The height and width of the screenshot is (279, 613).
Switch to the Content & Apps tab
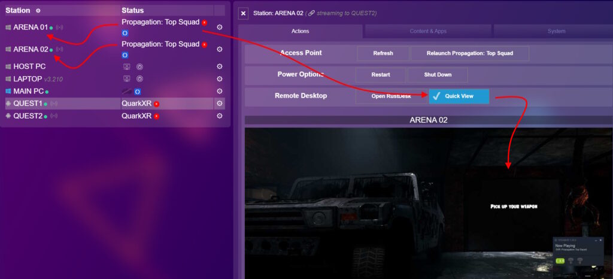[428, 31]
